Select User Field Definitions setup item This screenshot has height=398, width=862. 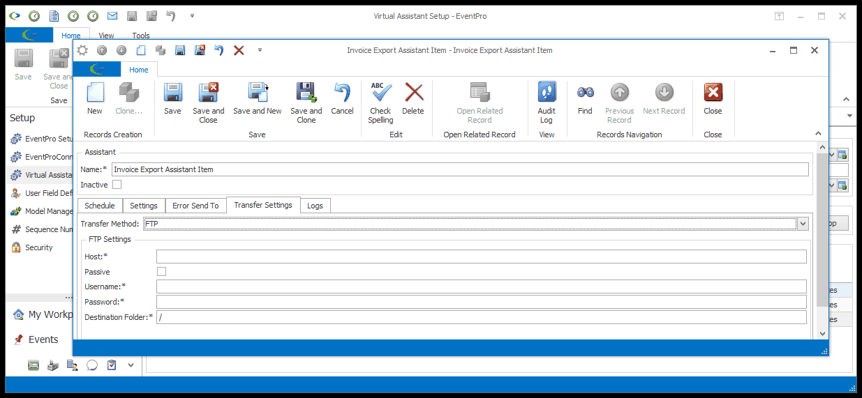pos(42,193)
